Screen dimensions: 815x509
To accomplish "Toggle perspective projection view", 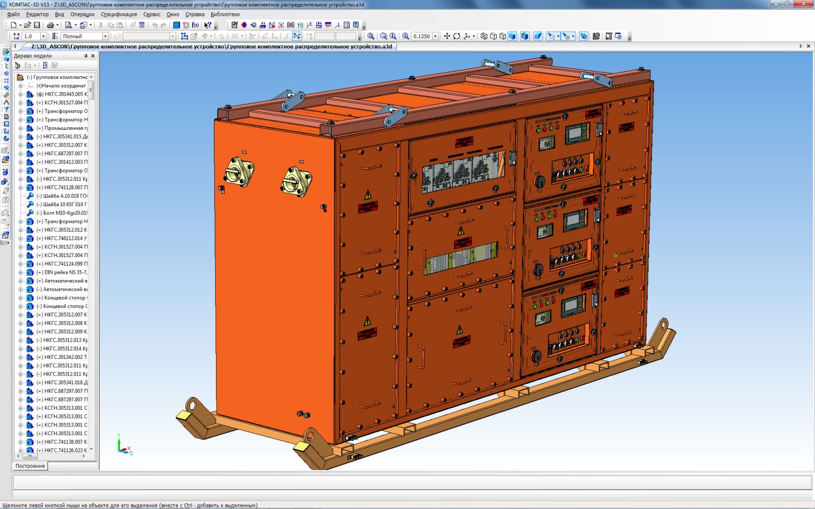I will click(537, 36).
